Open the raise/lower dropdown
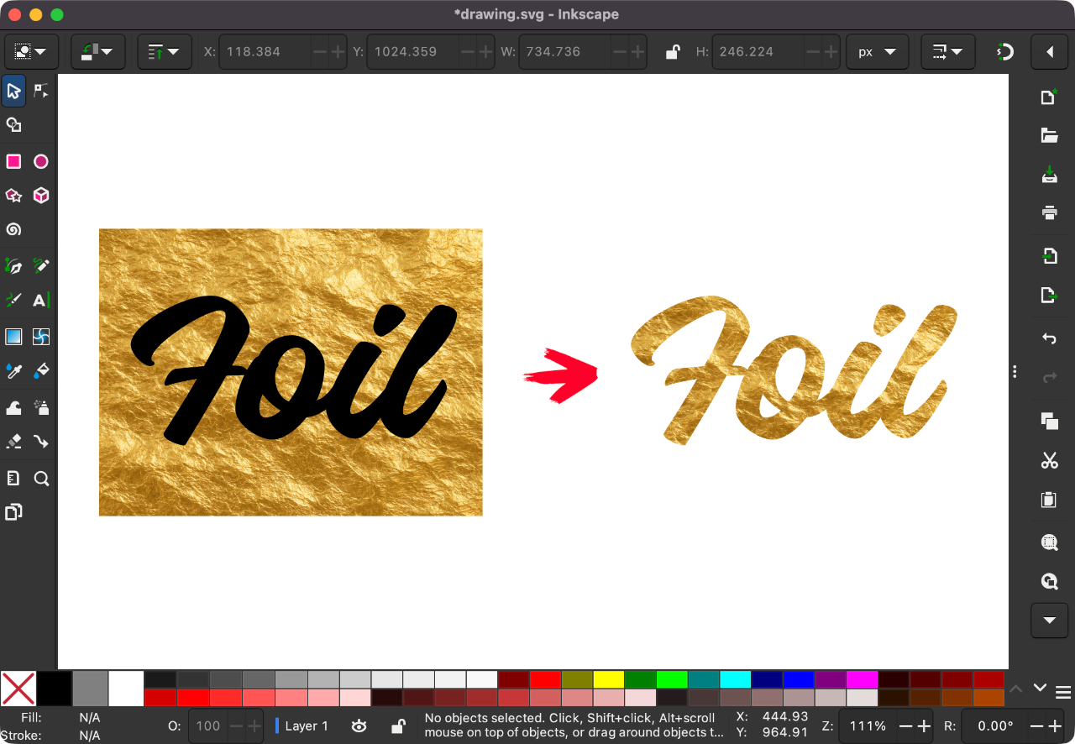1075x744 pixels. click(x=165, y=52)
